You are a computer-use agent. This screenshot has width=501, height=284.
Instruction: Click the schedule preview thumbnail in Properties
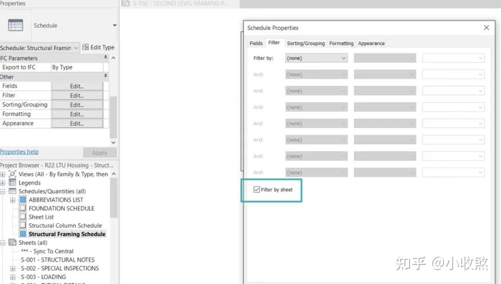point(15,25)
